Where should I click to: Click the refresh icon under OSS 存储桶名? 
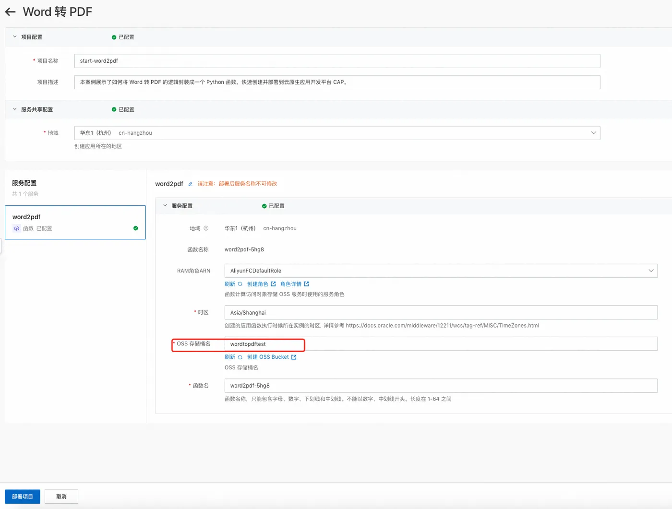point(240,357)
